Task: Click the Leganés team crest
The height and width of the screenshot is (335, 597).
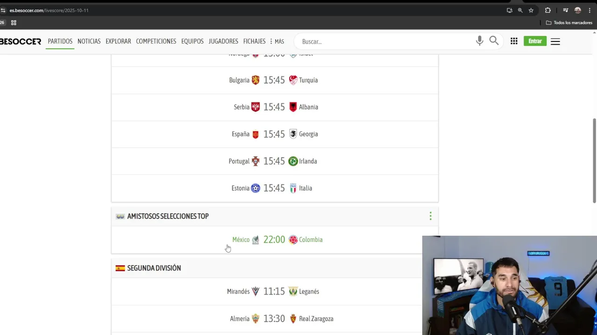Action: pos(293,291)
